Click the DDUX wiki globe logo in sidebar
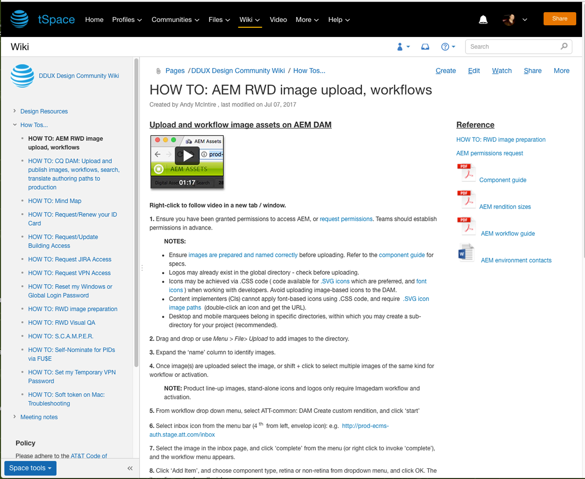This screenshot has width=585, height=479. [x=22, y=76]
